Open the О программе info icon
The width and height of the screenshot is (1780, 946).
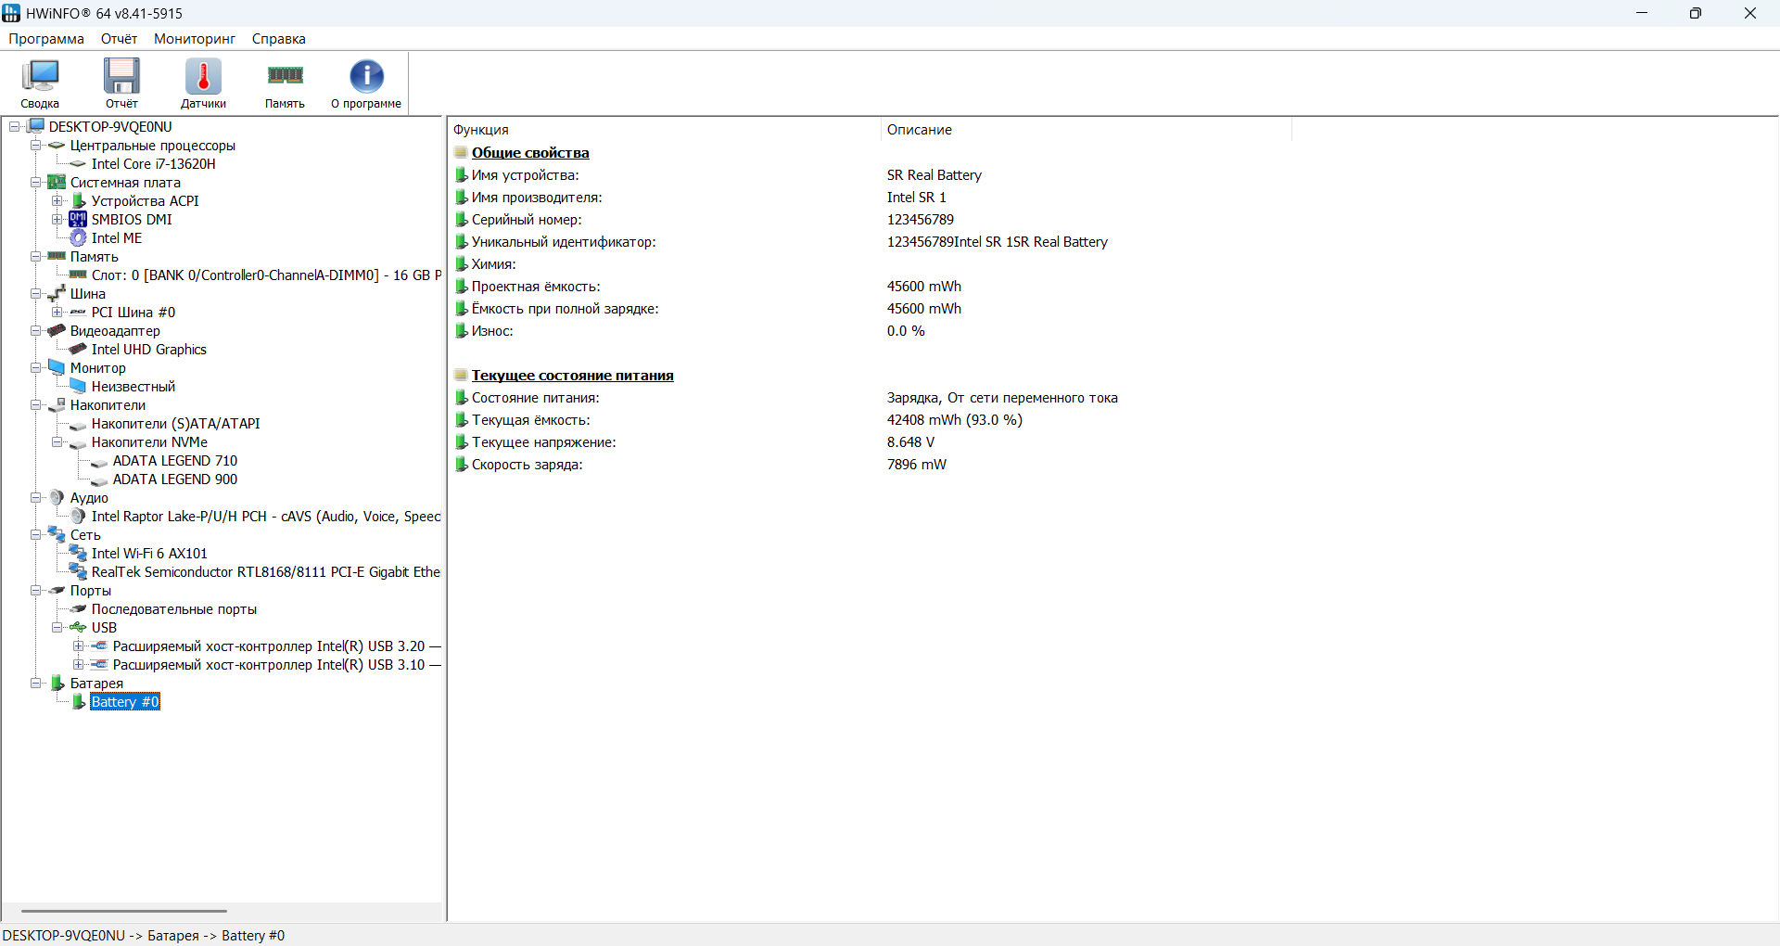click(366, 76)
